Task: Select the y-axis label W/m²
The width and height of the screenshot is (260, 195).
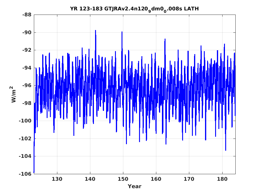Action: pos(13,94)
